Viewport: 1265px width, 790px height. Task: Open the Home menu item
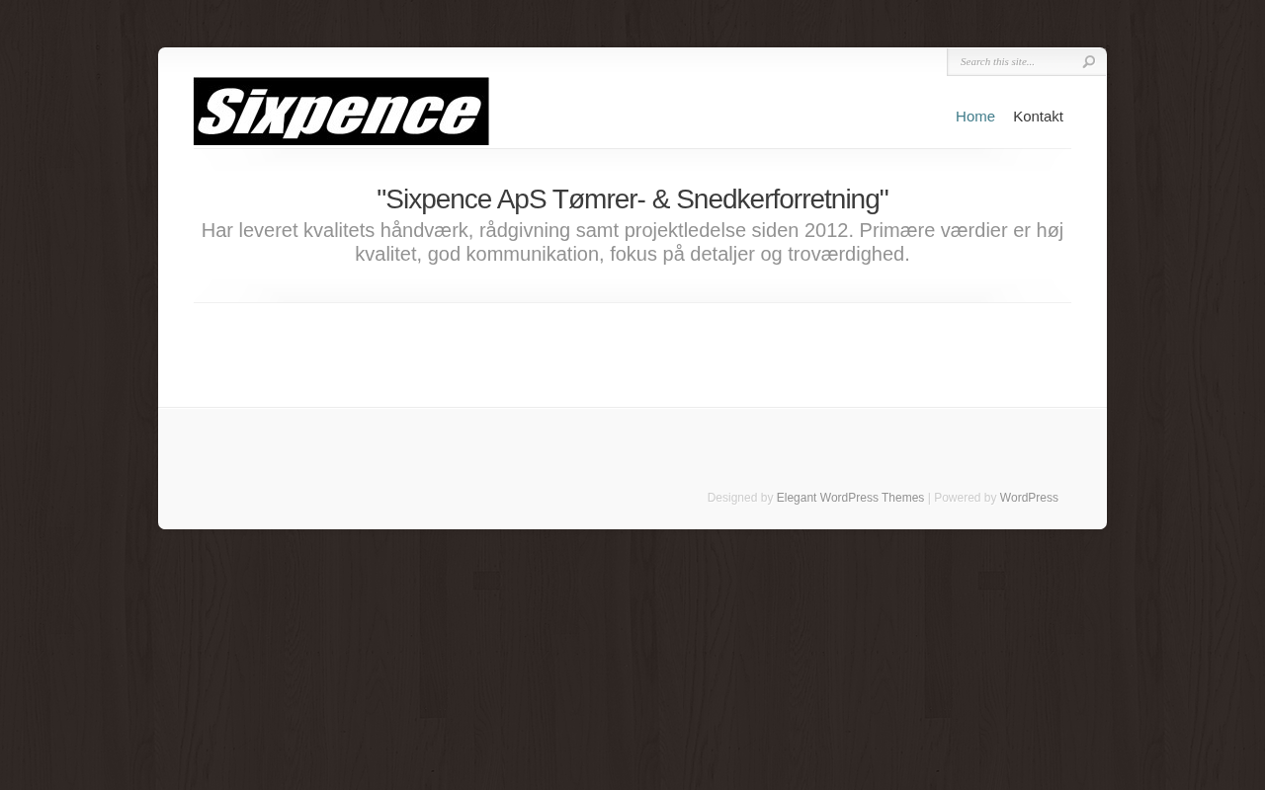[x=975, y=117]
